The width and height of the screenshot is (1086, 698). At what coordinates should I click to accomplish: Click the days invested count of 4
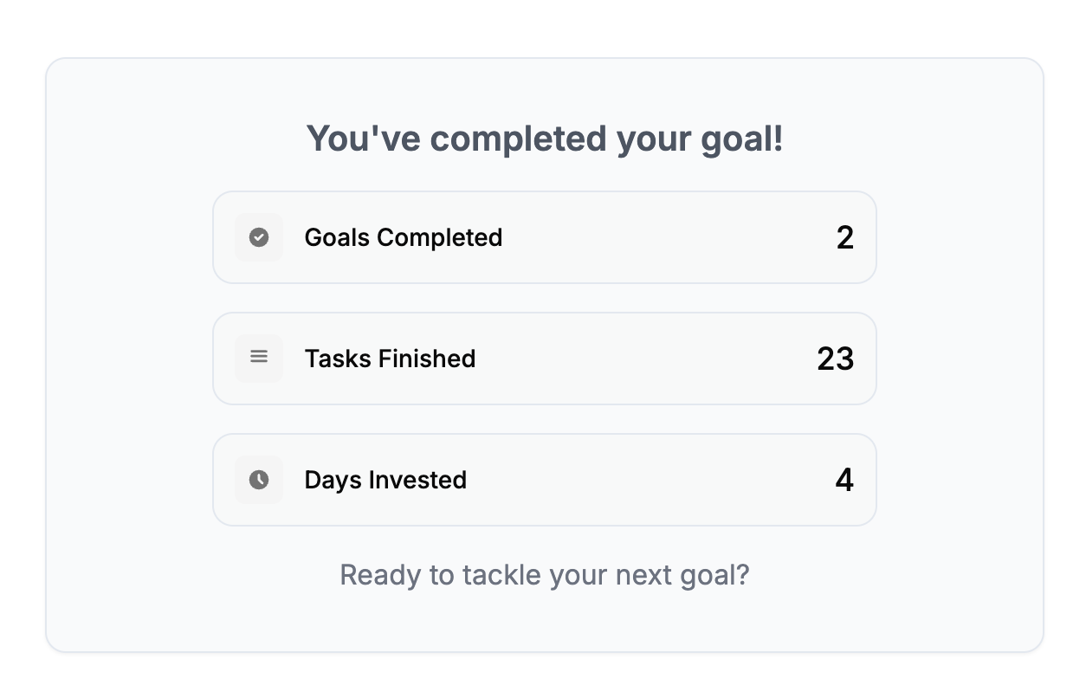click(x=844, y=480)
